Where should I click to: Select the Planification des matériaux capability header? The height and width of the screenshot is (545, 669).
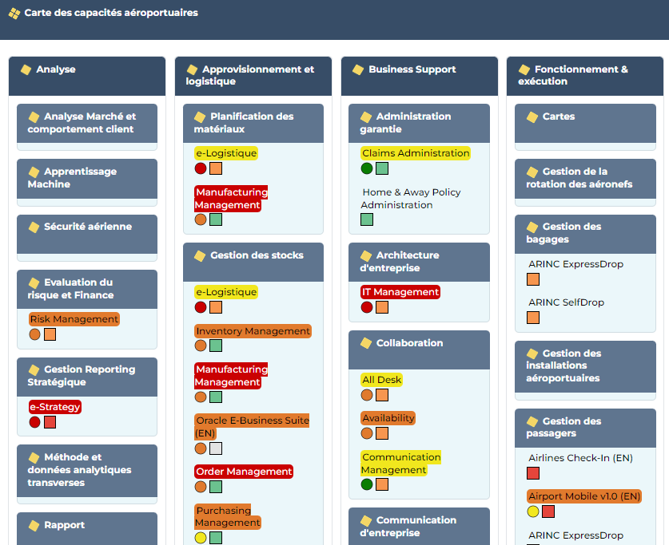click(253, 123)
